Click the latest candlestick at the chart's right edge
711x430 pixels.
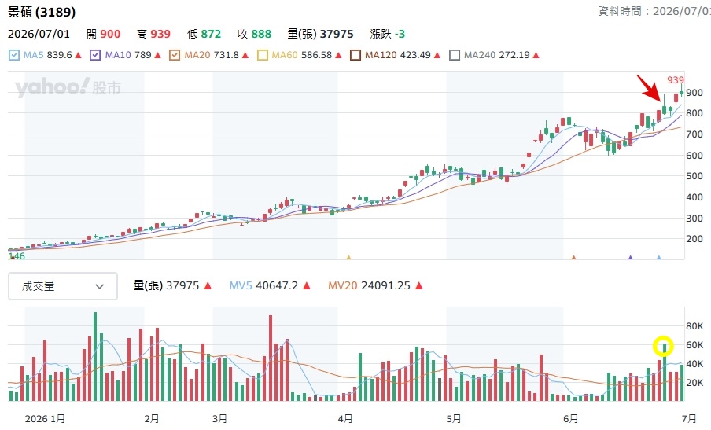pos(682,92)
